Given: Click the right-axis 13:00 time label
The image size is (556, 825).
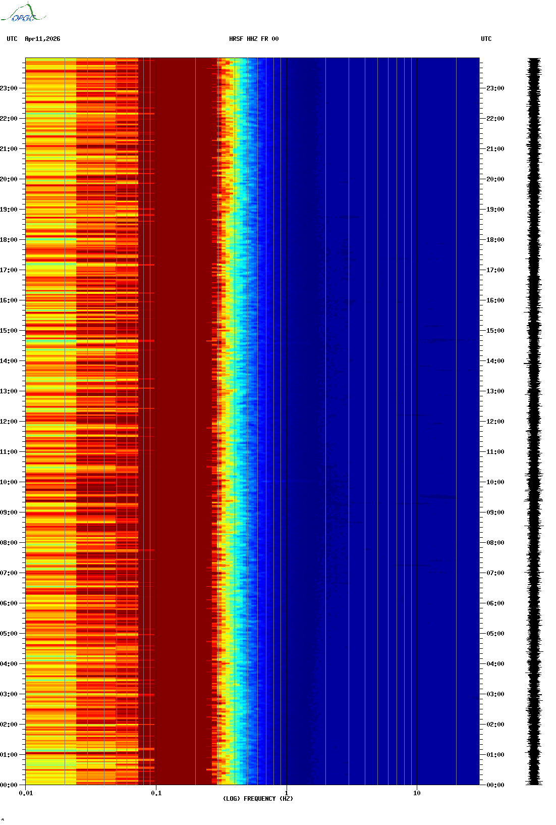Looking at the screenshot, I should click(495, 391).
